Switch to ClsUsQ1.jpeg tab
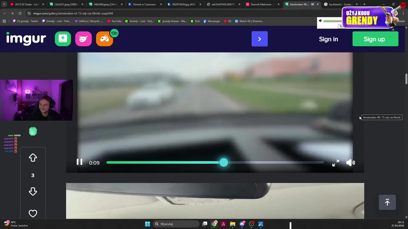This screenshot has height=229, width=408. (x=66, y=4)
